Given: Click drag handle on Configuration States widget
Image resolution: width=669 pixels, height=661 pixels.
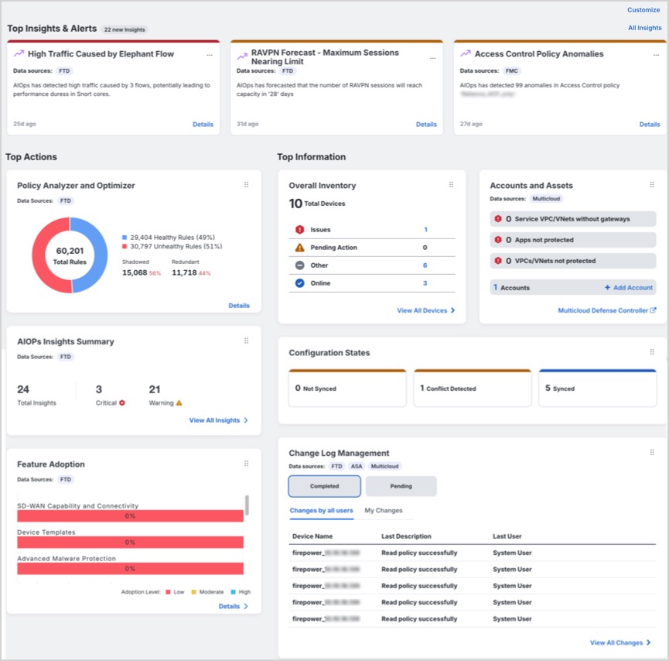Looking at the screenshot, I should coord(652,352).
